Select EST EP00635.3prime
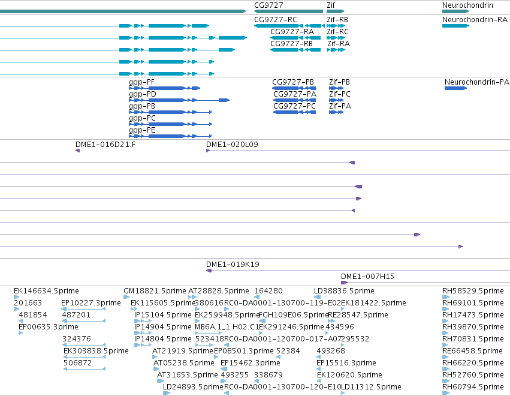 pyautogui.click(x=49, y=327)
